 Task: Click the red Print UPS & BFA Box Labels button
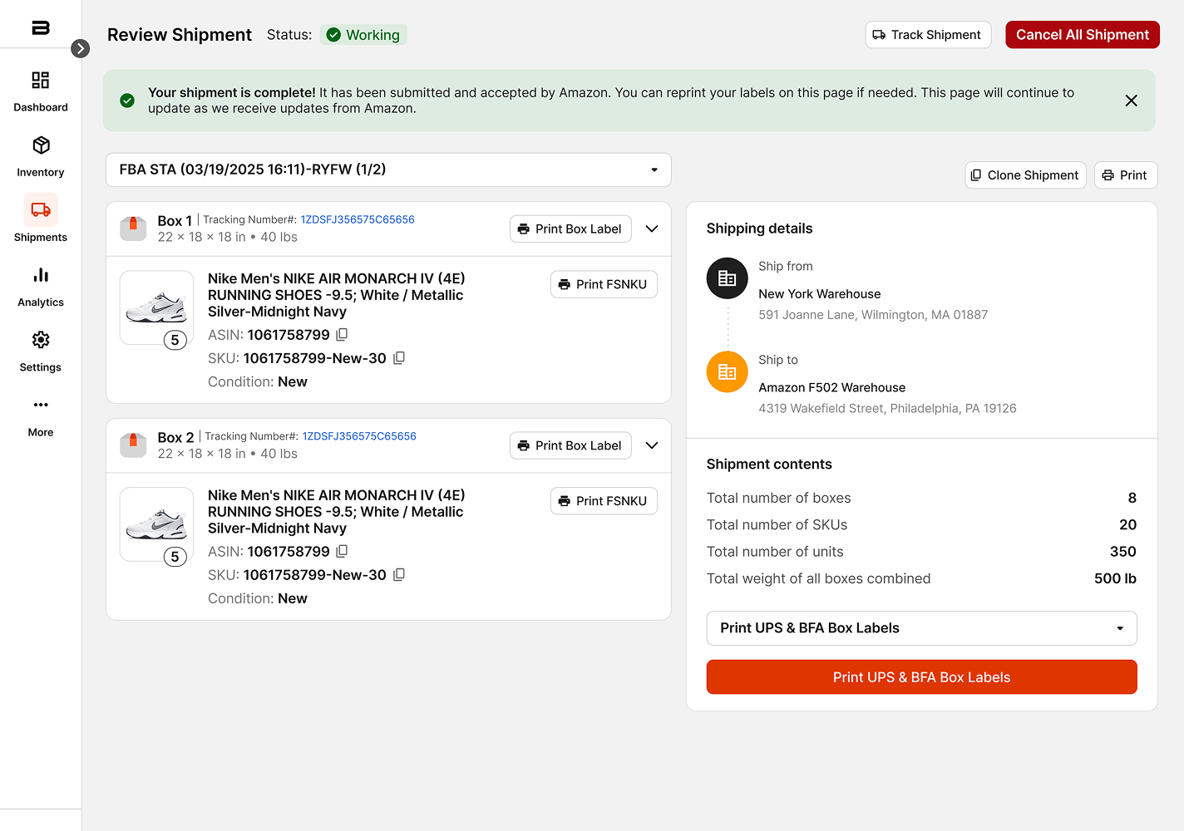point(921,677)
